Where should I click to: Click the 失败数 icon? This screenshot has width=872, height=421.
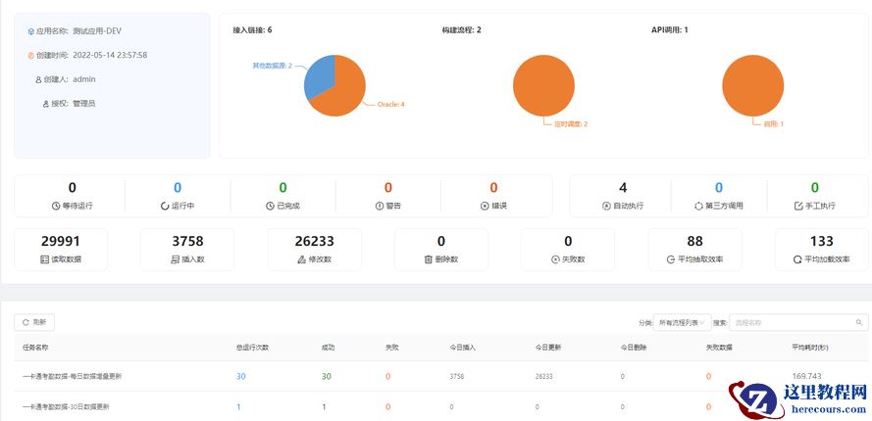tap(555, 259)
